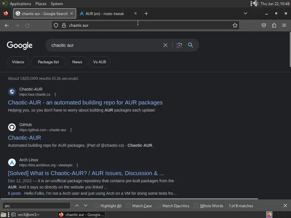Click the Google logo
The image size is (291, 218).
[20, 45]
